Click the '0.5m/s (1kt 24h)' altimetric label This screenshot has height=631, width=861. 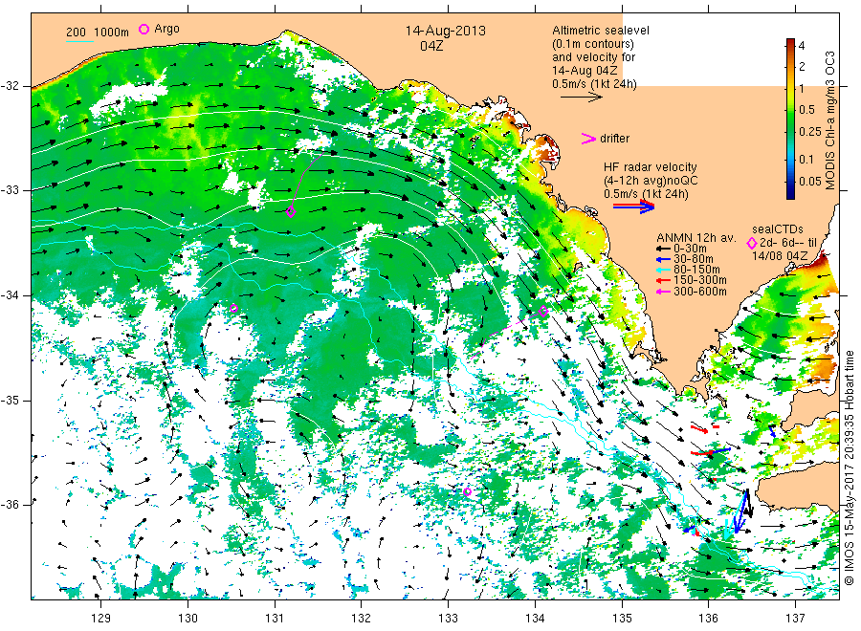pyautogui.click(x=594, y=84)
